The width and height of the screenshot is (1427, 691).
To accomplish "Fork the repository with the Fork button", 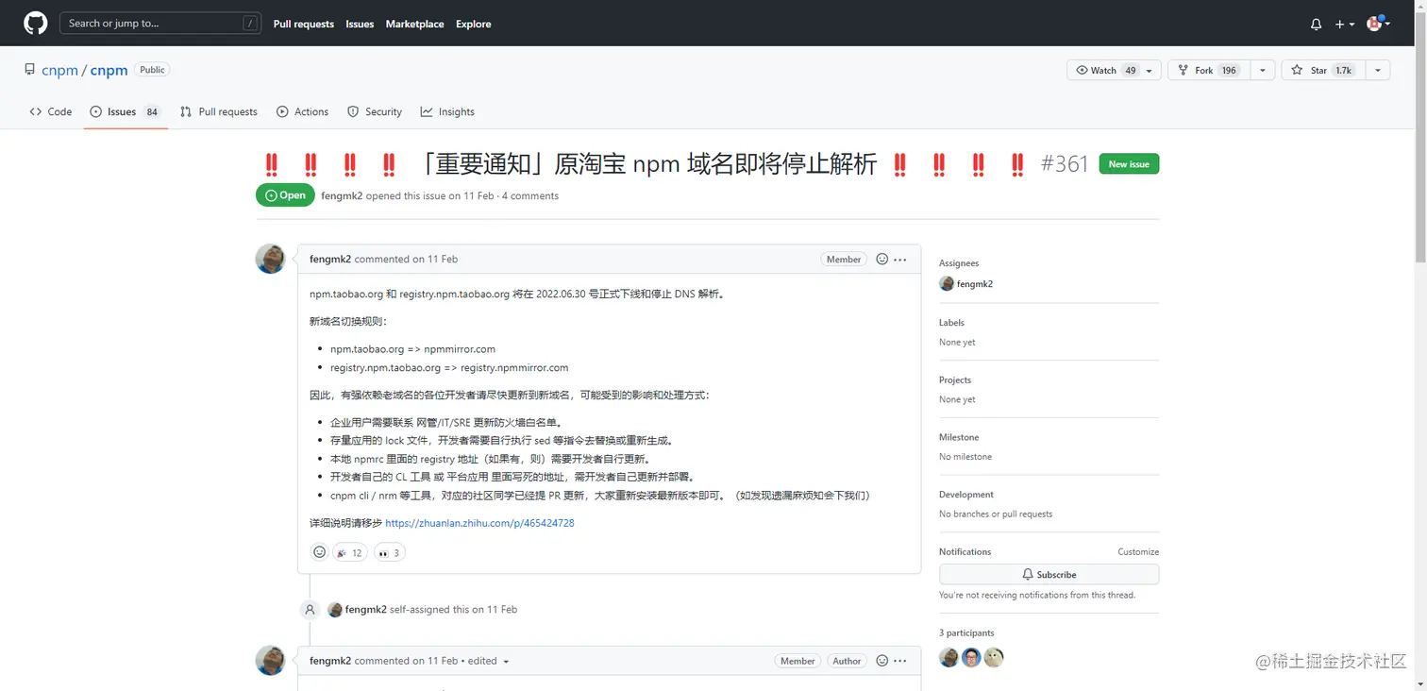I will (x=1209, y=71).
